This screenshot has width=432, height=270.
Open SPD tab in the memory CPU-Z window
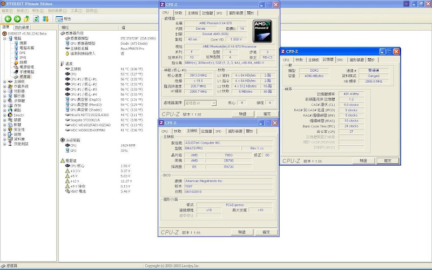340,60
